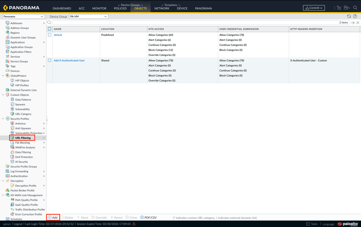The height and width of the screenshot is (227, 361).
Task: Click the Anti-Spyware profile icon
Action: coord(12,128)
